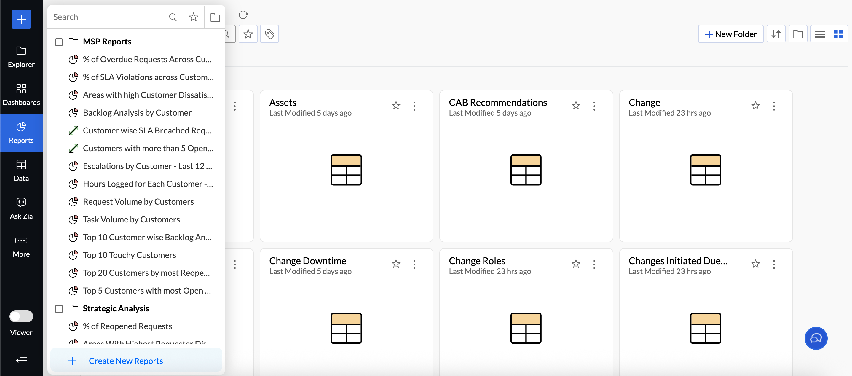The width and height of the screenshot is (852, 376).
Task: Click the tags filter icon
Action: [269, 34]
